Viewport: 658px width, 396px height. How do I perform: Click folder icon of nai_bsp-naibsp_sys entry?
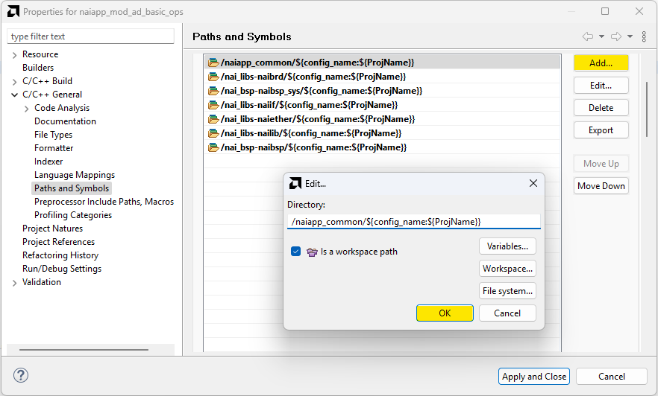(x=213, y=91)
